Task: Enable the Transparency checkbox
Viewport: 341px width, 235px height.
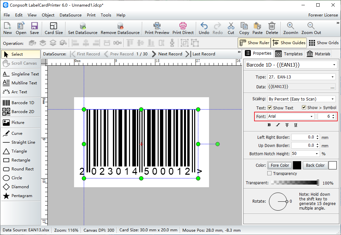Action: click(x=270, y=173)
